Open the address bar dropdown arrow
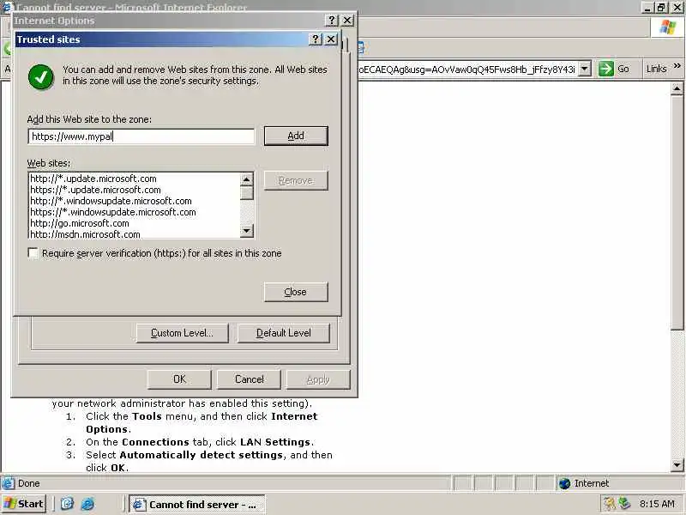The height and width of the screenshot is (515, 686). (x=585, y=69)
